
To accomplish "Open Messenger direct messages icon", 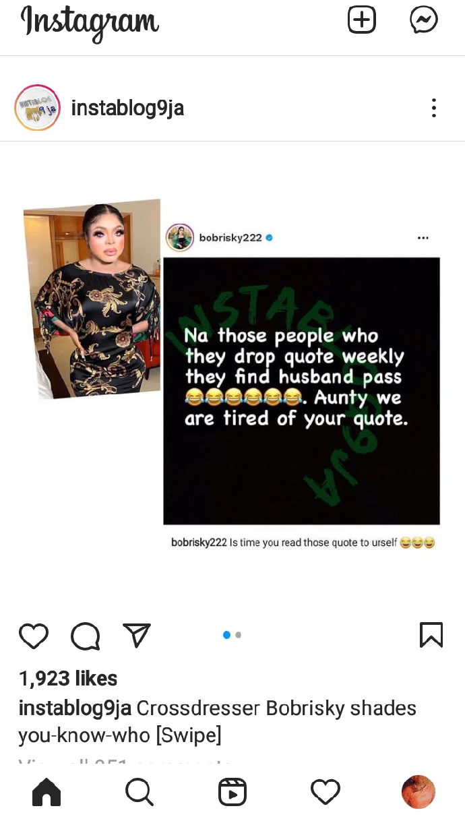I will tap(424, 20).
